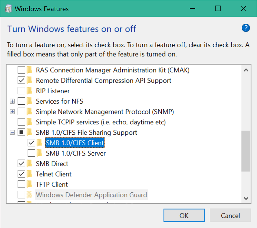Click the SMB 1.0/CIFS Server folder icon
The height and width of the screenshot is (228, 257).
pos(39,153)
